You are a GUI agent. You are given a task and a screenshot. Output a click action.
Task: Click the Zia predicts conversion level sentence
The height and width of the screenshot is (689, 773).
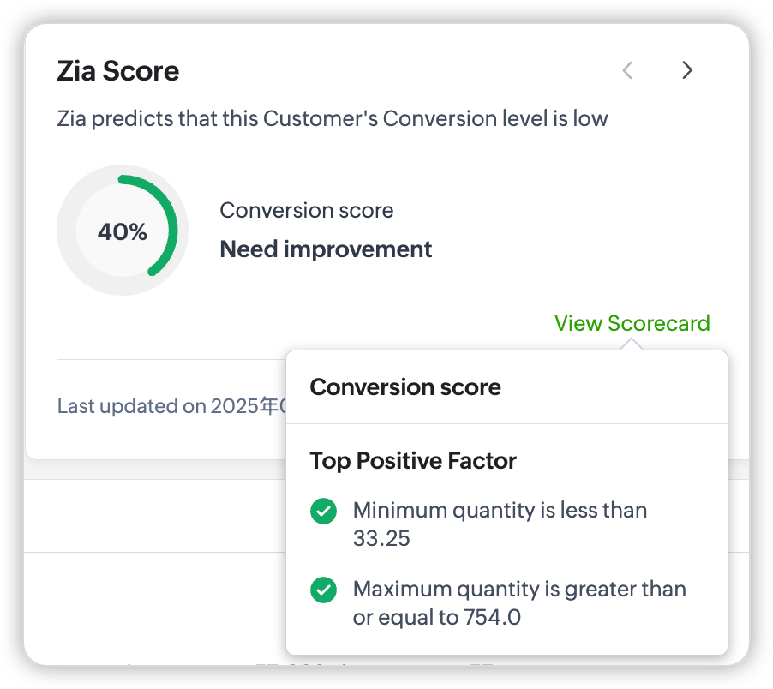333,118
